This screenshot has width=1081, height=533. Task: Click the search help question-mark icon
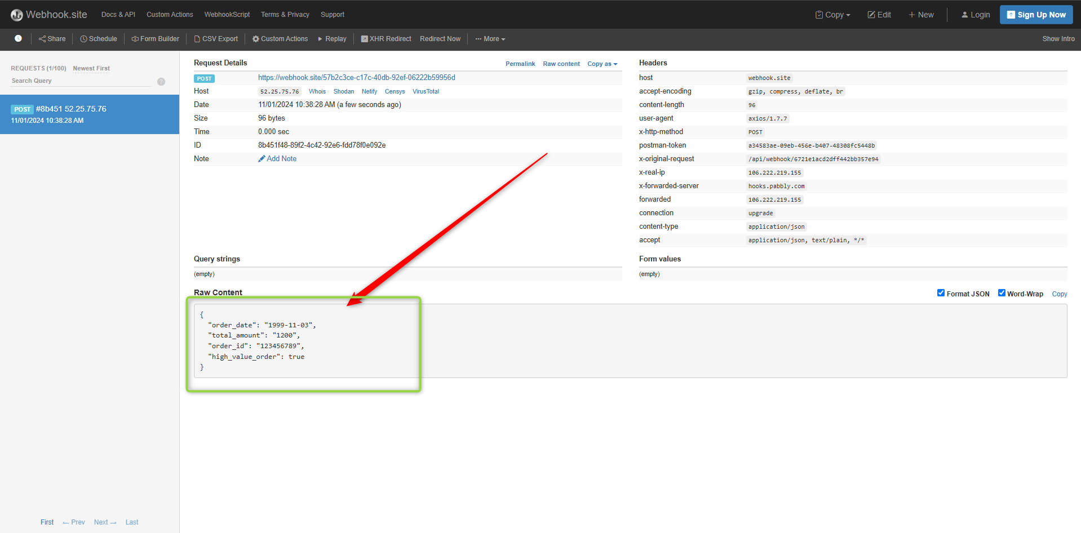(x=161, y=82)
